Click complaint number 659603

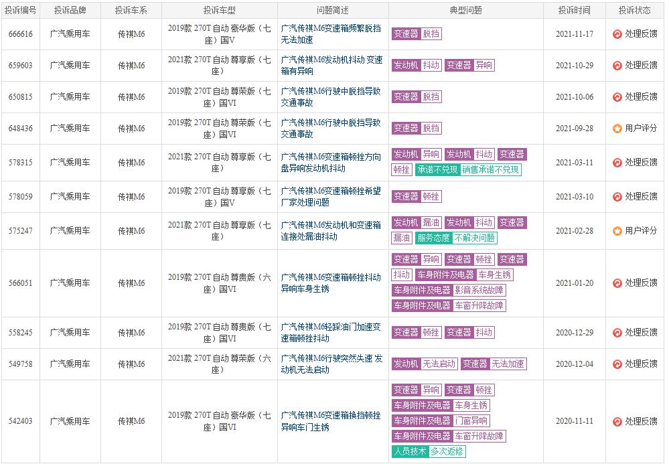tap(21, 66)
